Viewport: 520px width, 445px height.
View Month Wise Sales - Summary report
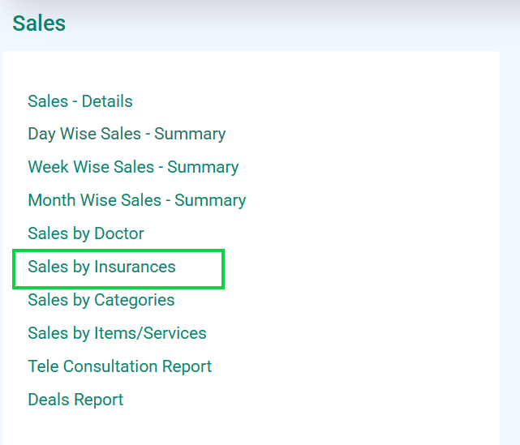[137, 200]
